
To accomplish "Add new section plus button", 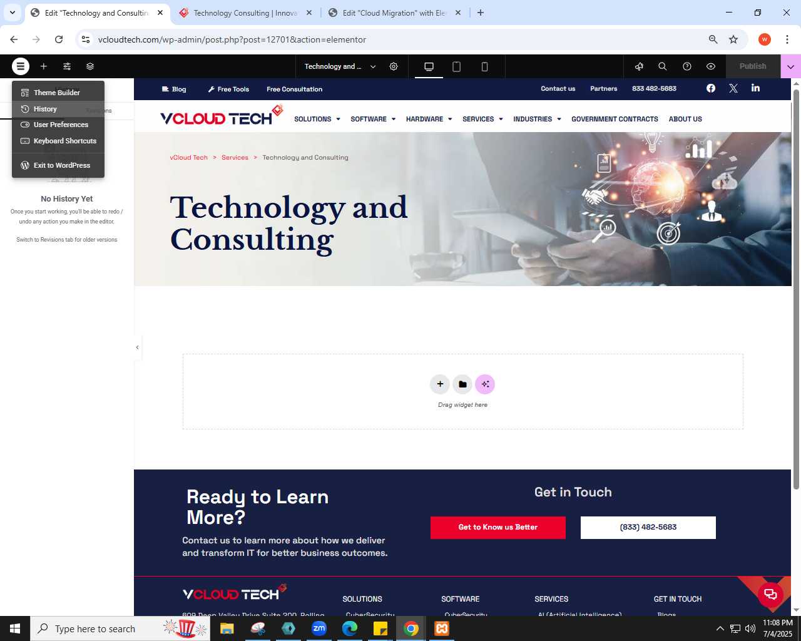I will pos(440,384).
